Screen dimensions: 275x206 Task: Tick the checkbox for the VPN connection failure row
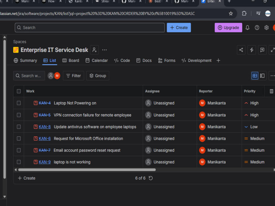click(x=19, y=115)
